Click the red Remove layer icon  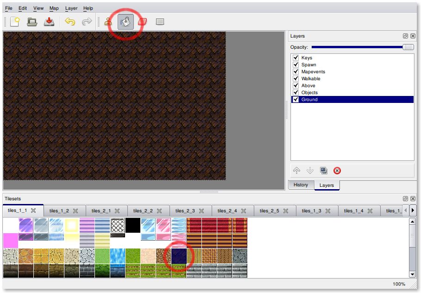[337, 171]
